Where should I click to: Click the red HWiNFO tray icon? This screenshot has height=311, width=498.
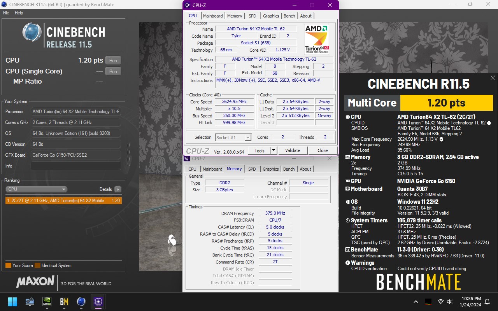coord(428,302)
